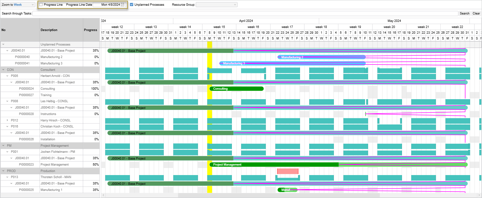Click the Progress Line Date calendar icon
Viewport: 482px width, 198px height.
pos(123,5)
